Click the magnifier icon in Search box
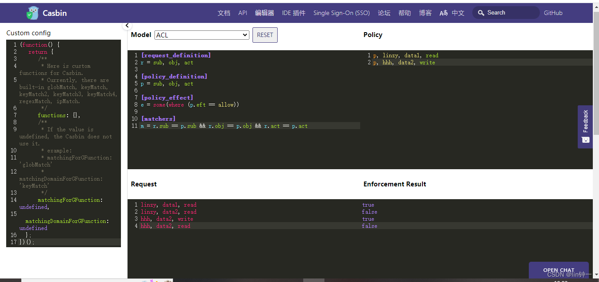The height and width of the screenshot is (282, 599). pyautogui.click(x=481, y=13)
